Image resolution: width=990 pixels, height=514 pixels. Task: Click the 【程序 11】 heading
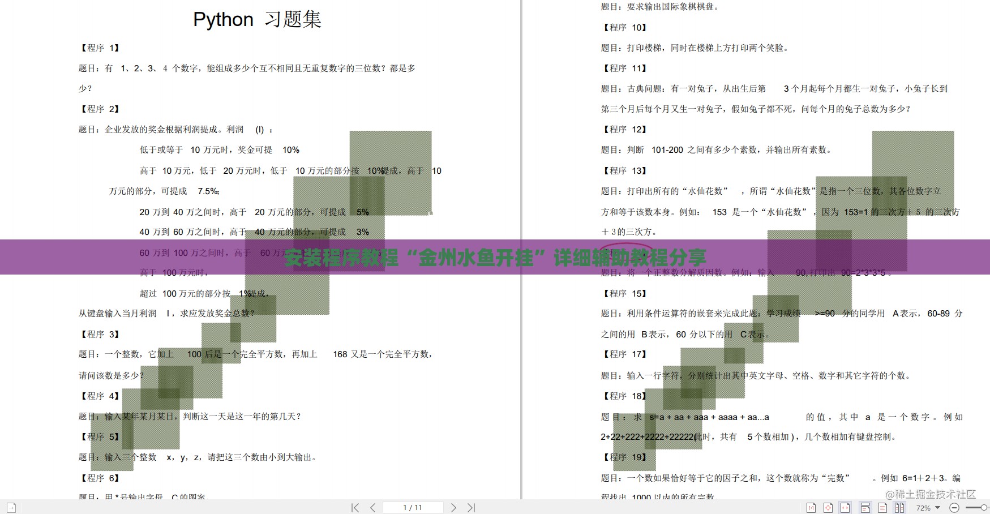pyautogui.click(x=624, y=68)
